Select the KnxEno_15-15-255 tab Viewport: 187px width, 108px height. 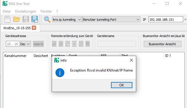pyautogui.click(x=17, y=28)
